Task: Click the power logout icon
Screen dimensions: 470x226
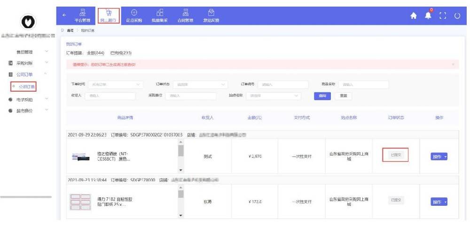Action: tap(457, 16)
